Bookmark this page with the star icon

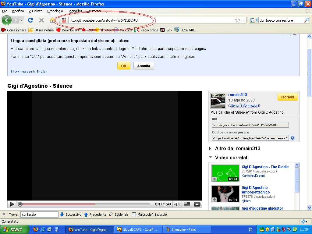click(x=238, y=20)
